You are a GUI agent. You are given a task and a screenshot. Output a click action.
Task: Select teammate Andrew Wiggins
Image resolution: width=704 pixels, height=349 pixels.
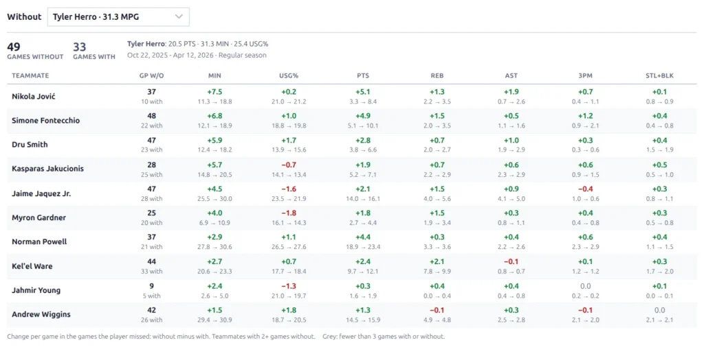(x=41, y=315)
